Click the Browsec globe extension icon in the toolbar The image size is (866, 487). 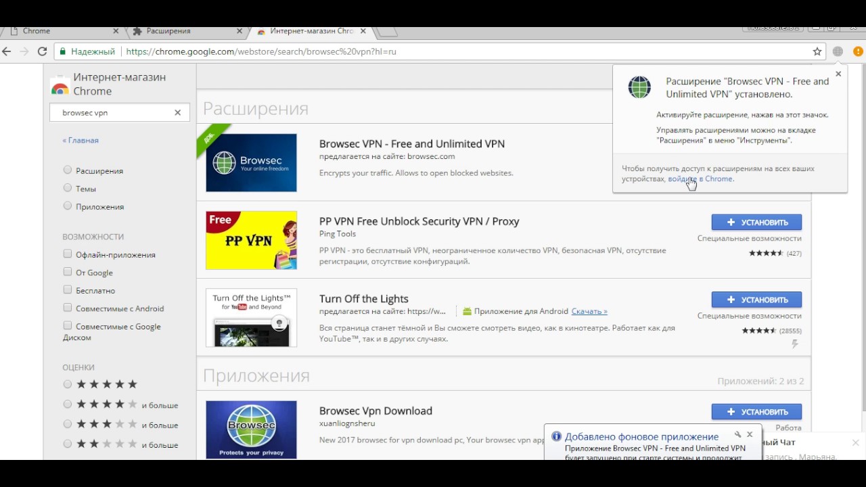838,51
